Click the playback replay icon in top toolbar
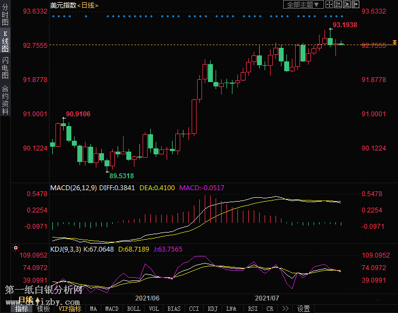Viewport: 398px width, 313px height. pyautogui.click(x=347, y=5)
